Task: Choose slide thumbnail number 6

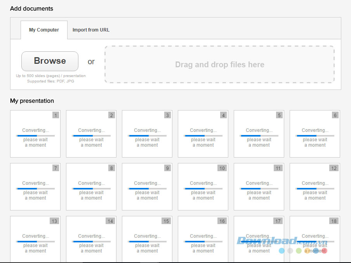Action: coord(315,134)
